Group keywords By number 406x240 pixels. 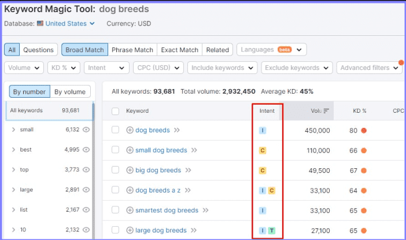pos(29,91)
